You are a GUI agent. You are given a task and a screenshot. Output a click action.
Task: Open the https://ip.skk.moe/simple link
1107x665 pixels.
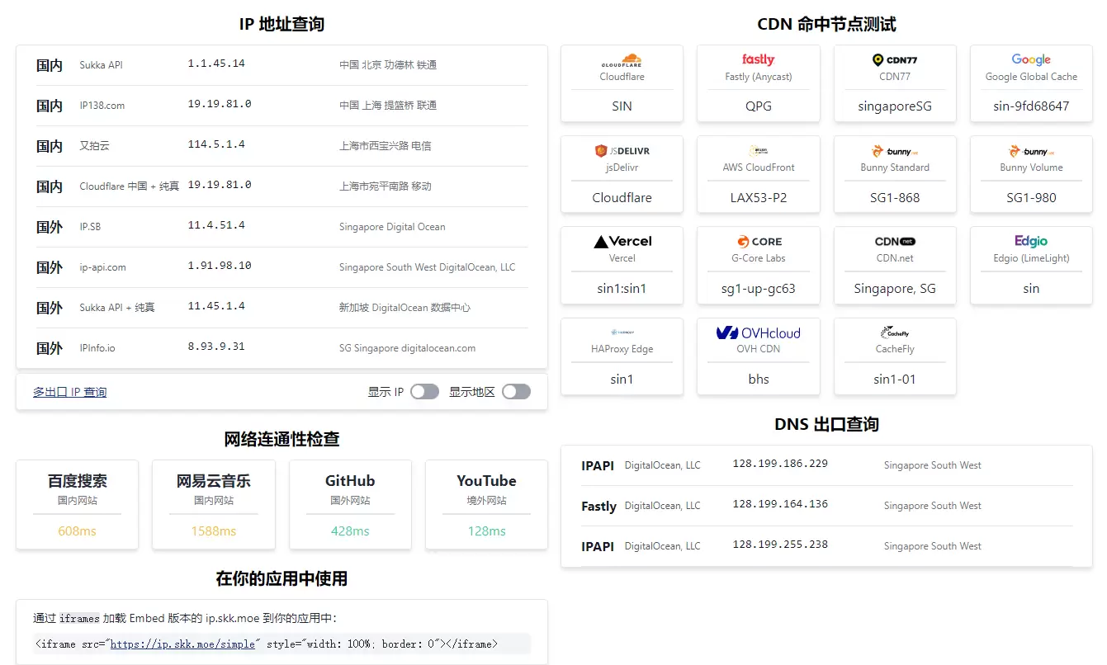tap(182, 644)
